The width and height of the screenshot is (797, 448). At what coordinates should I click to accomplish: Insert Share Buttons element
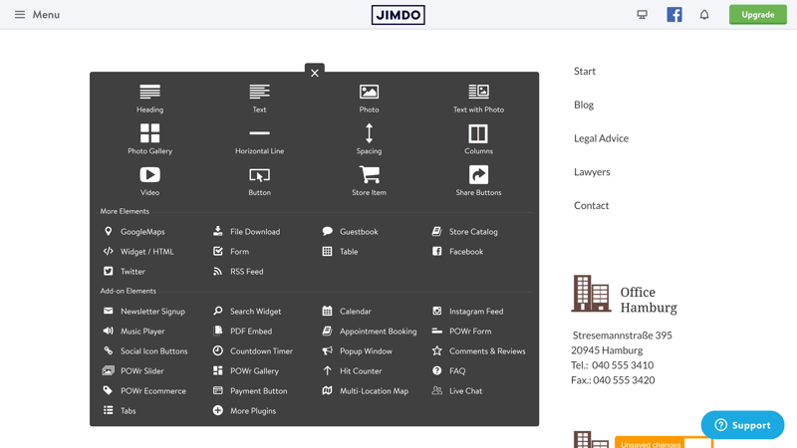click(x=478, y=181)
